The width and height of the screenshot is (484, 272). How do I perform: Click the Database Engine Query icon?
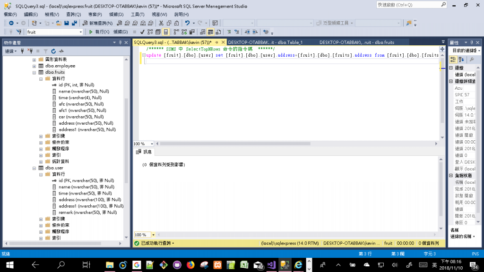point(120,23)
